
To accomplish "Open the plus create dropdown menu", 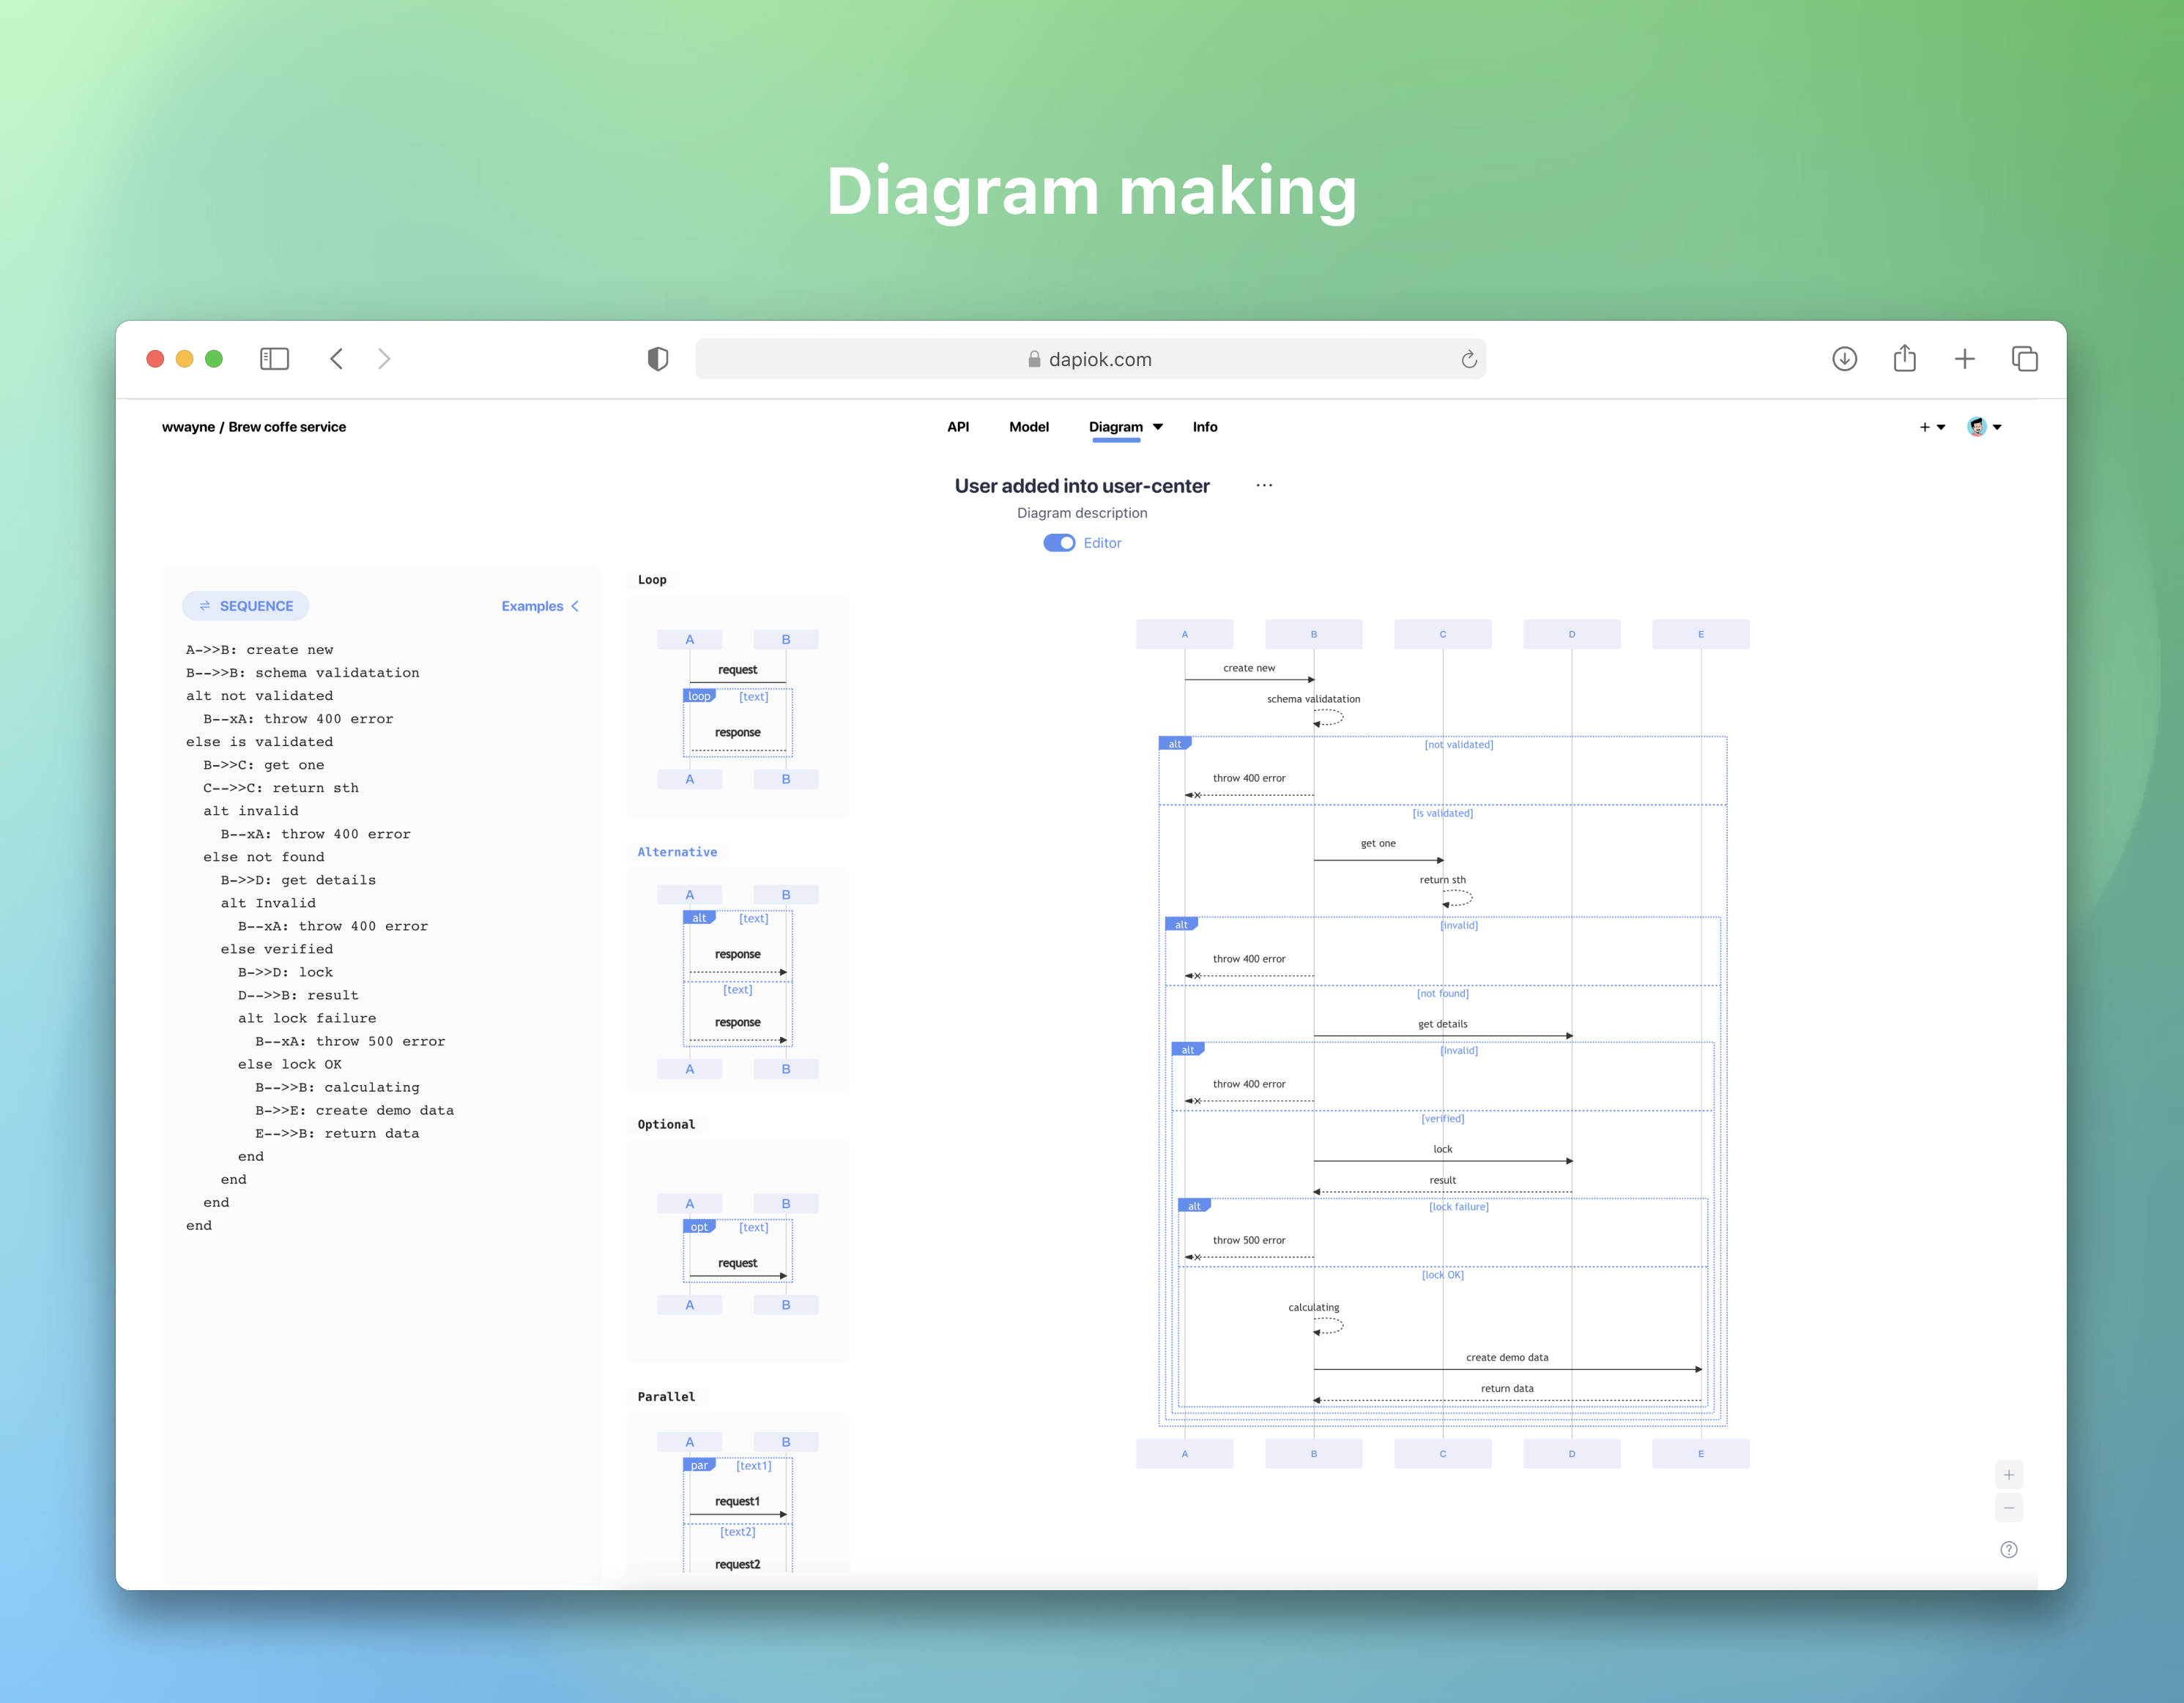I will click(1931, 427).
